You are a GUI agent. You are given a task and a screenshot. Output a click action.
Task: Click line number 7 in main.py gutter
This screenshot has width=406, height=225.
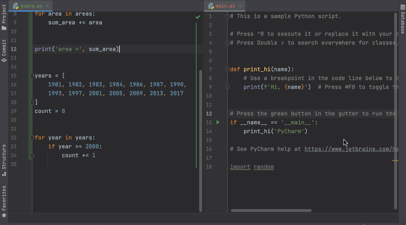point(210,69)
